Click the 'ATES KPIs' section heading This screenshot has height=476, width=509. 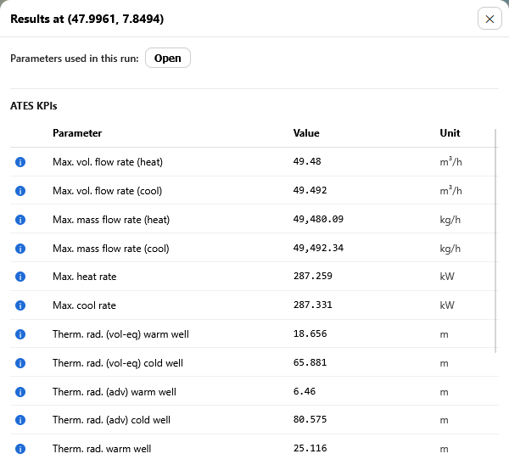[x=34, y=106]
